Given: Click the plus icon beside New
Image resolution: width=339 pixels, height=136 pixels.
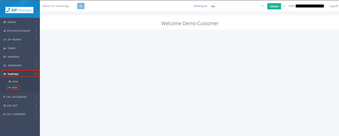Looking at the screenshot, I should click(x=9, y=88).
